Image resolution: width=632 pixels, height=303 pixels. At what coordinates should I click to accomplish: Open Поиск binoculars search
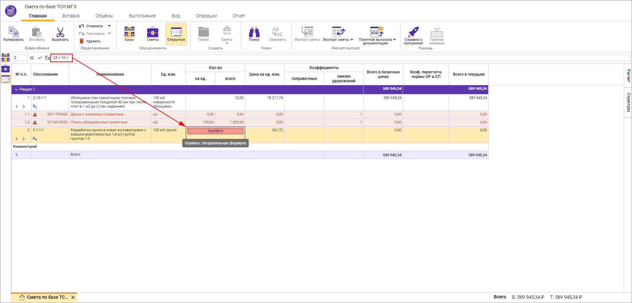tap(254, 32)
